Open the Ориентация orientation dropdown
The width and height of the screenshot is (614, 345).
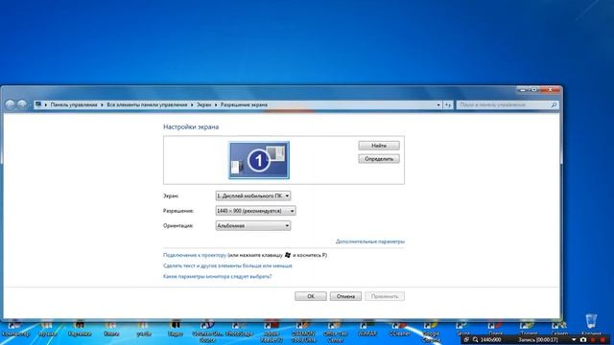pyautogui.click(x=253, y=226)
